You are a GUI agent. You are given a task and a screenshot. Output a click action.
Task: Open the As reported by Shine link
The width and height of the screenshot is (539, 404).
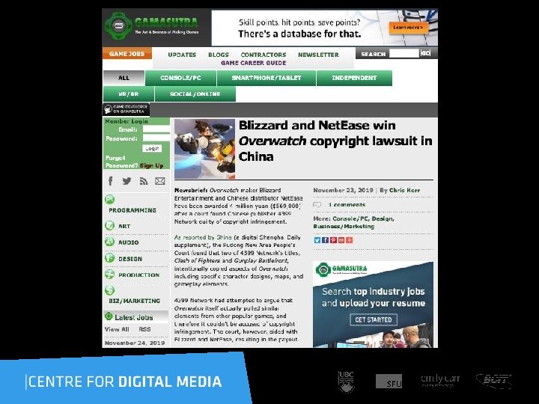[203, 237]
